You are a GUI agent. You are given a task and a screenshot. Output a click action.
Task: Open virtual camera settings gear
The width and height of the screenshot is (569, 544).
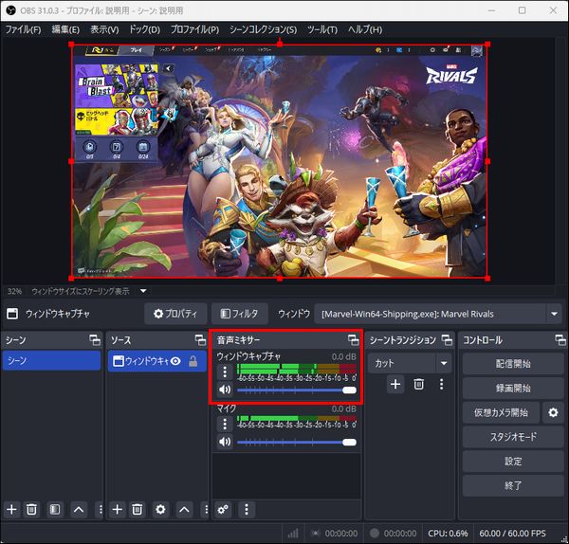553,412
